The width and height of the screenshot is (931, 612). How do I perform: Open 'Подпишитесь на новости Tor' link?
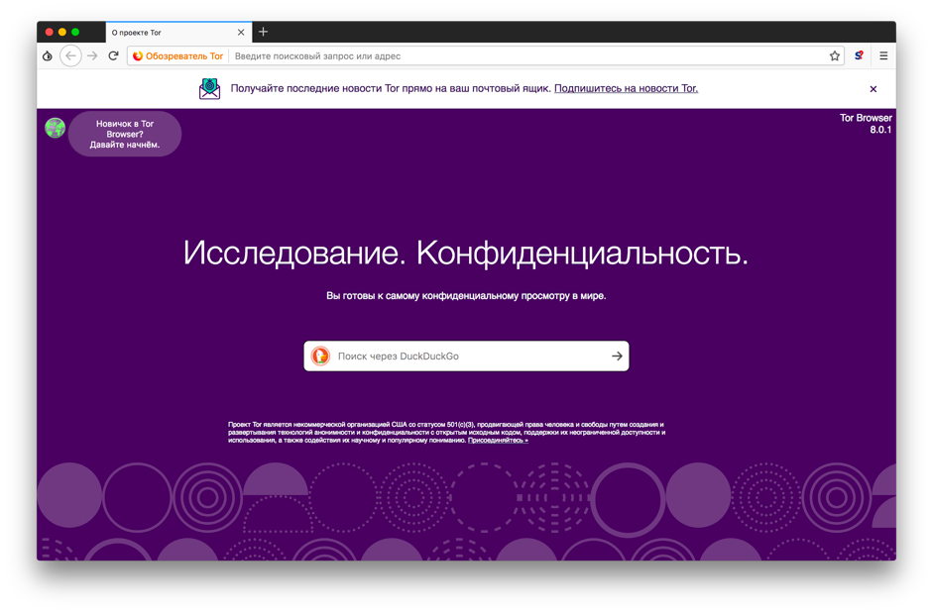[626, 88]
